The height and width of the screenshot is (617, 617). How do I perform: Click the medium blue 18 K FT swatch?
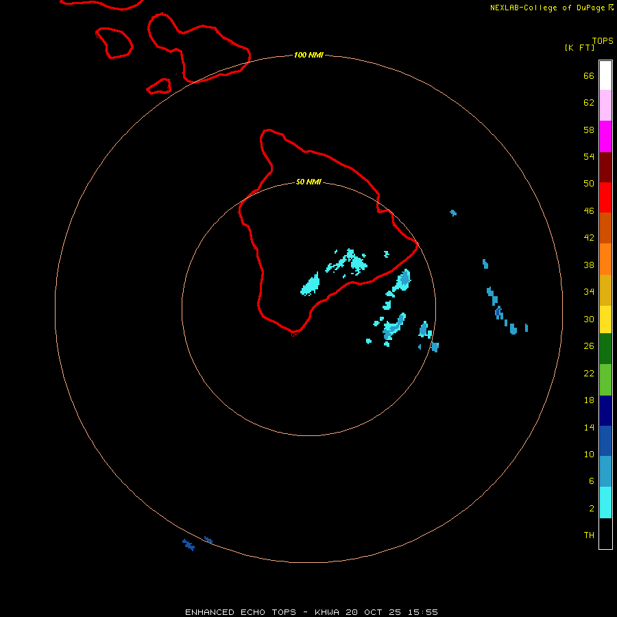tap(605, 441)
